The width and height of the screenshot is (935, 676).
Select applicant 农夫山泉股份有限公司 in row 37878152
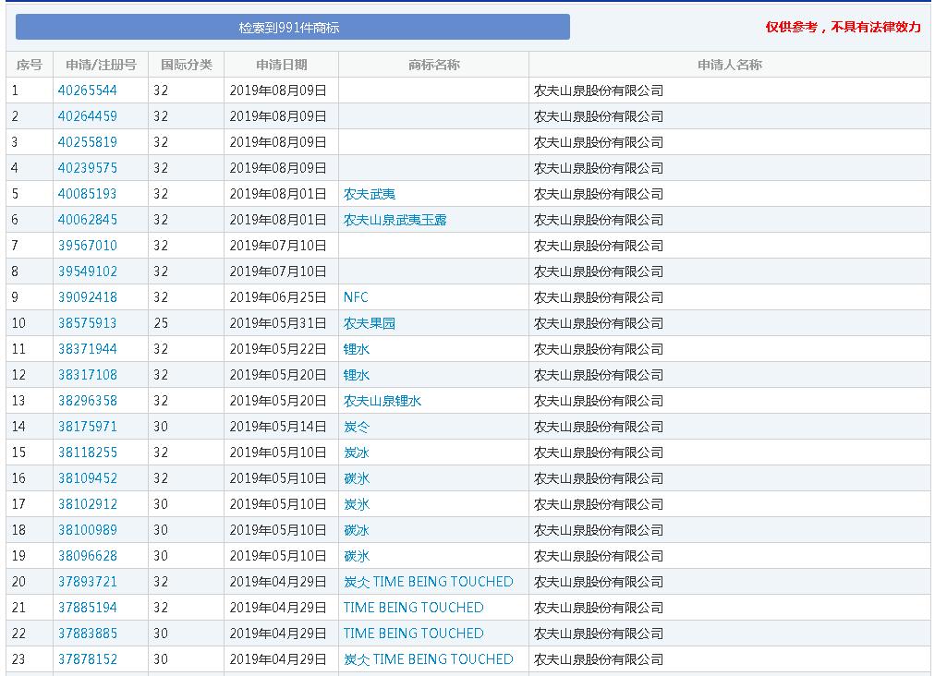[x=599, y=659]
